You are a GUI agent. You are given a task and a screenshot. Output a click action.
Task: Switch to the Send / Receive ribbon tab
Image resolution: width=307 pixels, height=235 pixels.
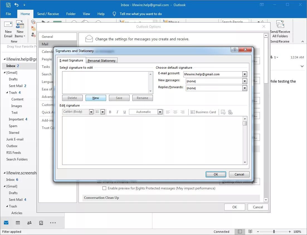coord(48,14)
